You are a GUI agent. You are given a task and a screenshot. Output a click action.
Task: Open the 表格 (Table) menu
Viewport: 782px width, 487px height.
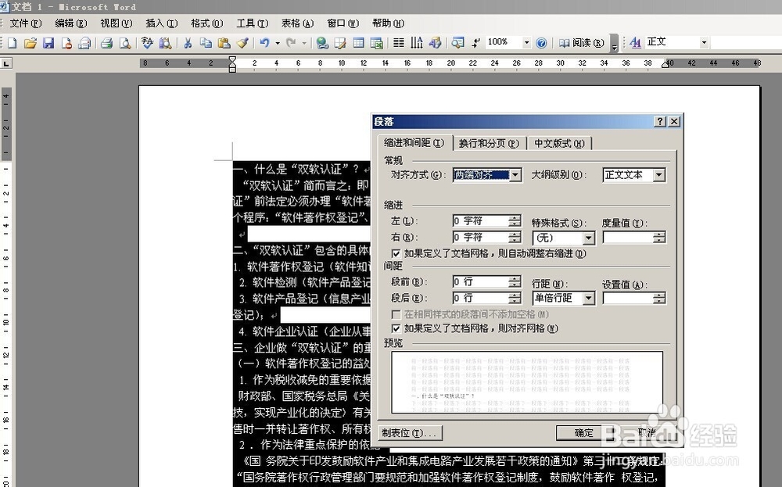[298, 23]
